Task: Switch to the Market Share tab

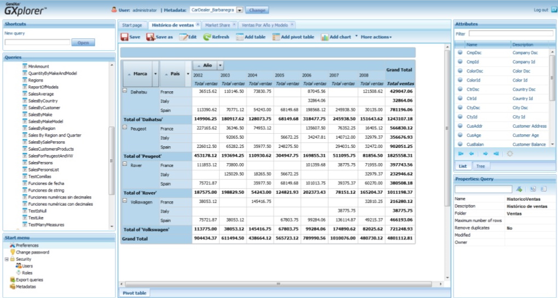Action: 217,25
